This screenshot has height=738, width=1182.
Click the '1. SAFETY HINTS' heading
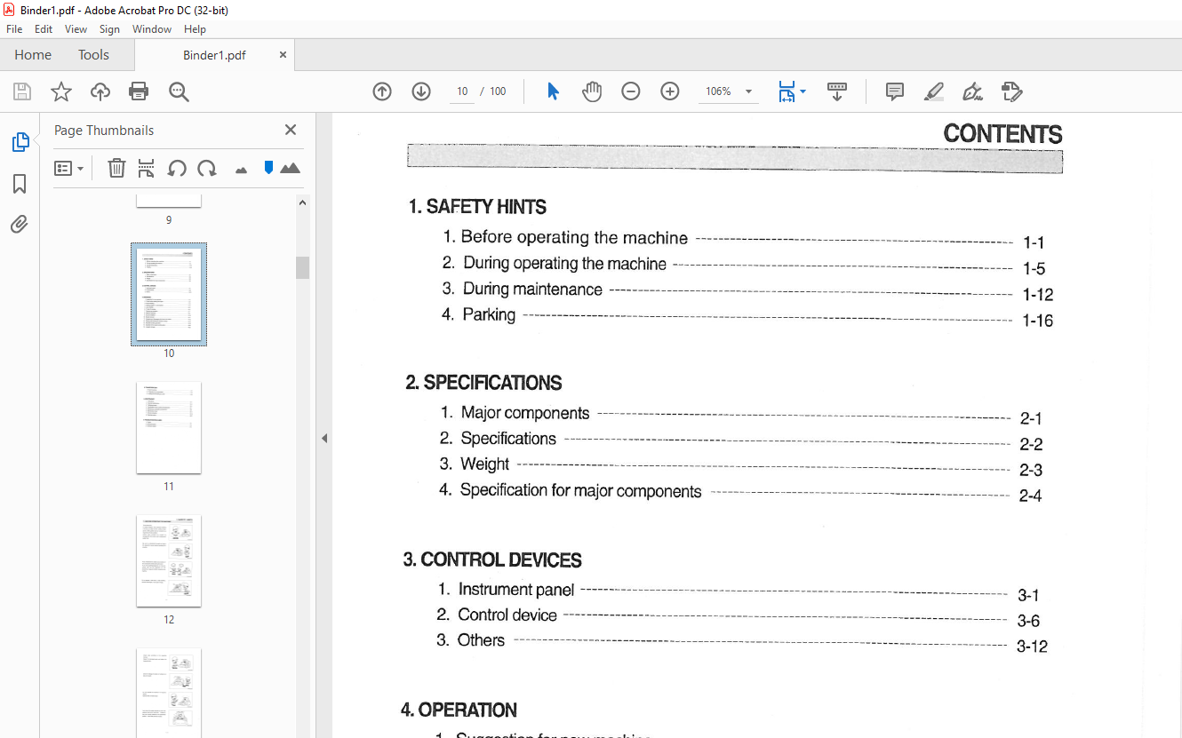click(477, 207)
